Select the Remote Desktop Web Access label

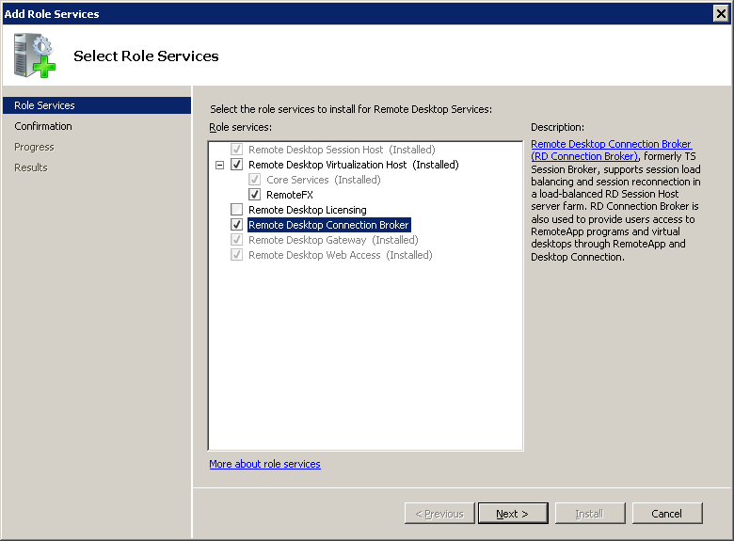point(341,255)
